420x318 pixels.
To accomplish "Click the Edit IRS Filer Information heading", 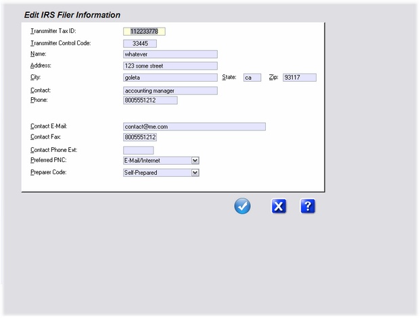I will pyautogui.click(x=72, y=15).
